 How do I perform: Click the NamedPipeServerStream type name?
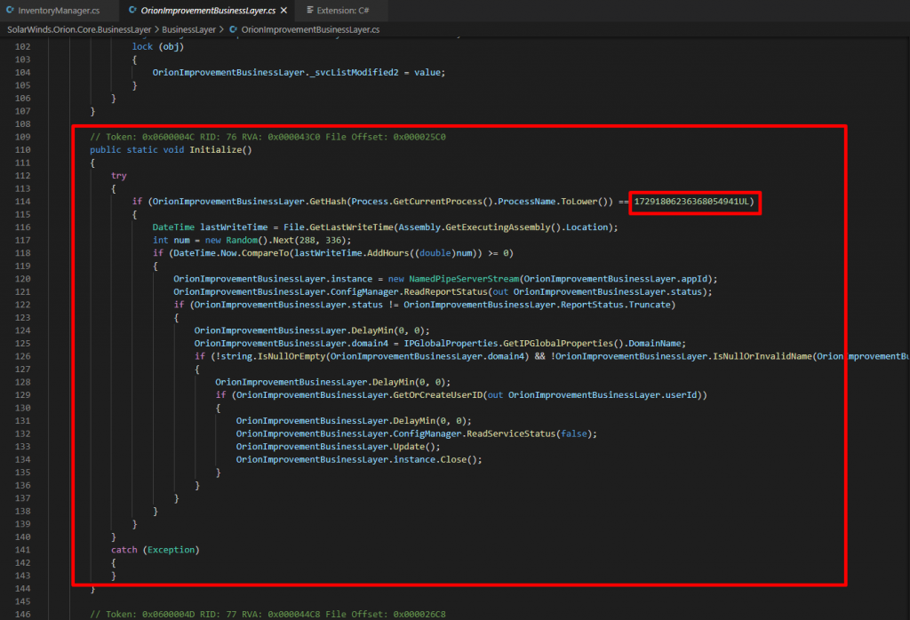[464, 279]
